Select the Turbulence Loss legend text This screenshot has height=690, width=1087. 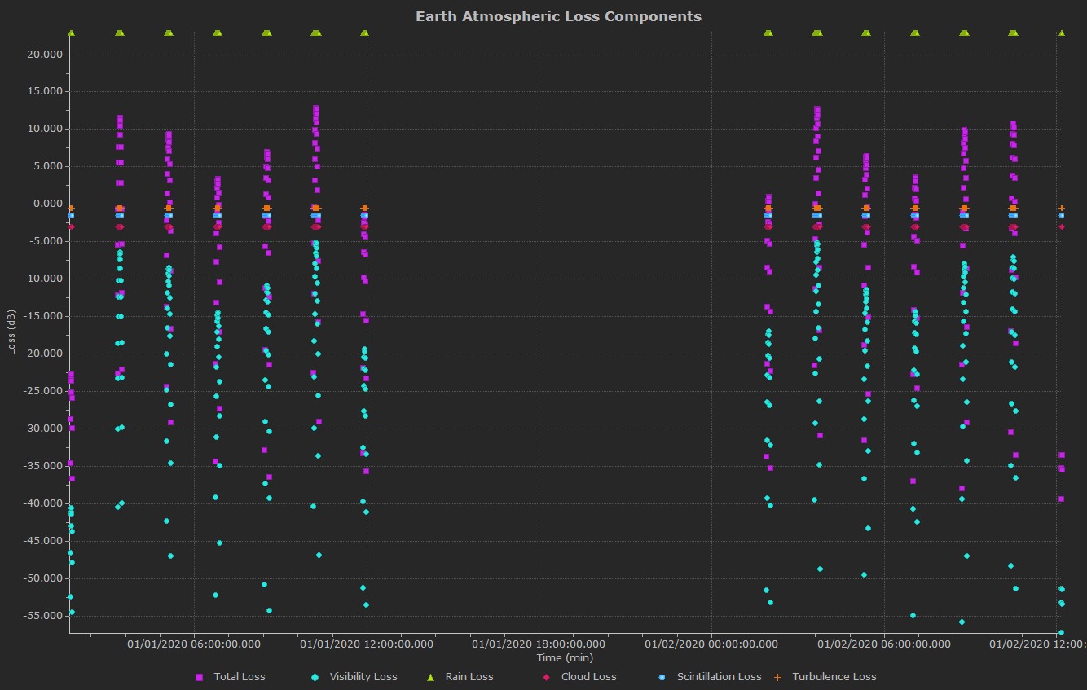[834, 677]
